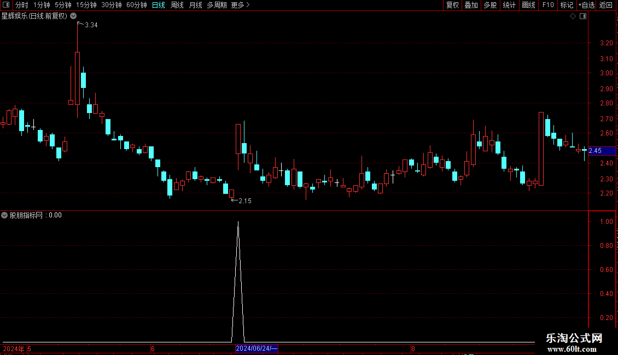Viewport: 618px width, 355px height.
Task: Open the 多股 multi-stock view
Action: [490, 5]
